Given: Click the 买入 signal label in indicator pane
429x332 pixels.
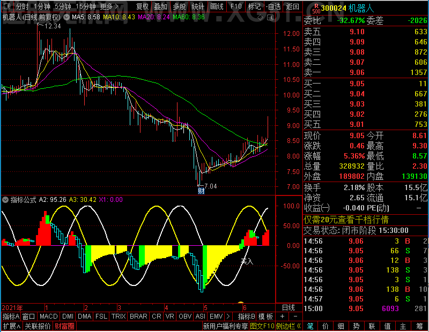Looking at the screenshot, I should 247,261.
